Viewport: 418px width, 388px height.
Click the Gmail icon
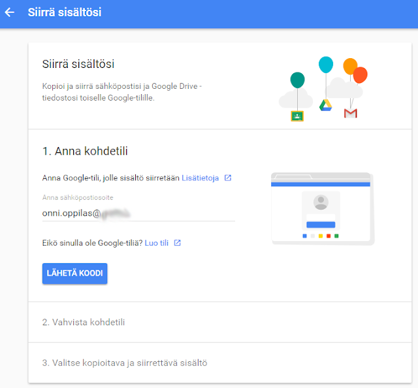351,113
